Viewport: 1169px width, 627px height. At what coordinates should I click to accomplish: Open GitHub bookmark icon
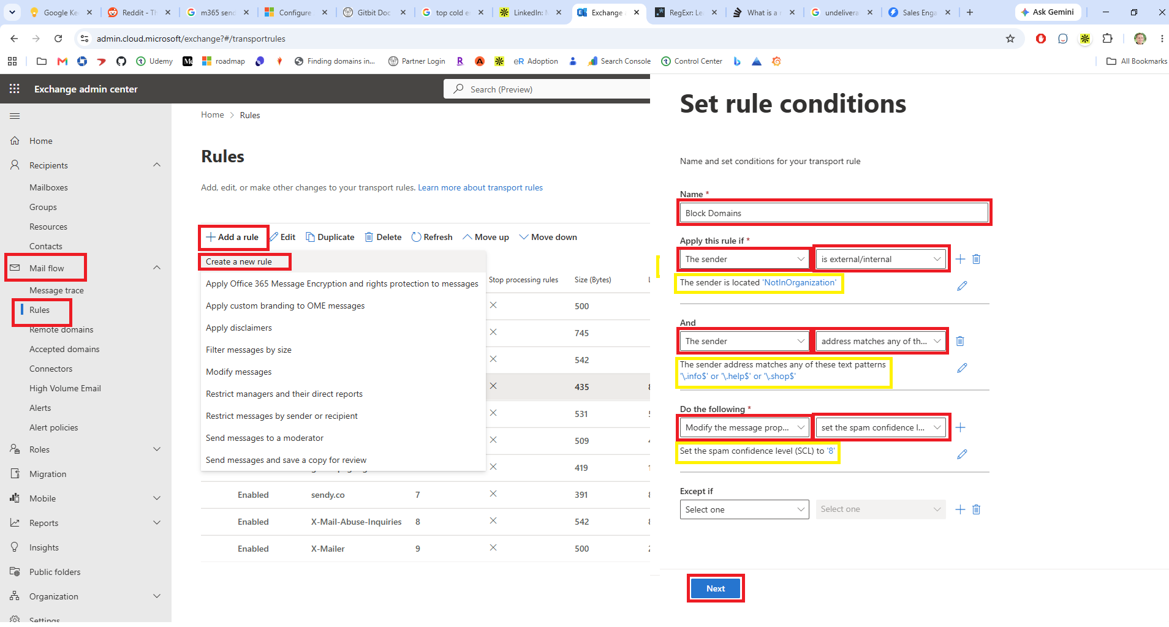click(121, 61)
